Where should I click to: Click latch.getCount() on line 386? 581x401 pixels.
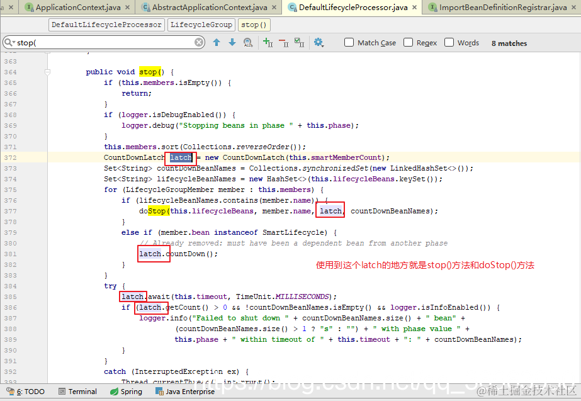[x=174, y=307]
